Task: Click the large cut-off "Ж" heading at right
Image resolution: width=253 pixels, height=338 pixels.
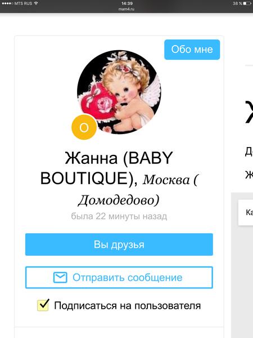Action: coord(249,112)
